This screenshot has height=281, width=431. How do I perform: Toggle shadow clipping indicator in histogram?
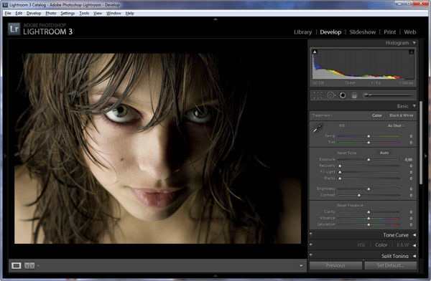tap(315, 52)
